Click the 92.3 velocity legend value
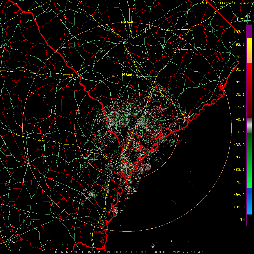 tap(240, 44)
